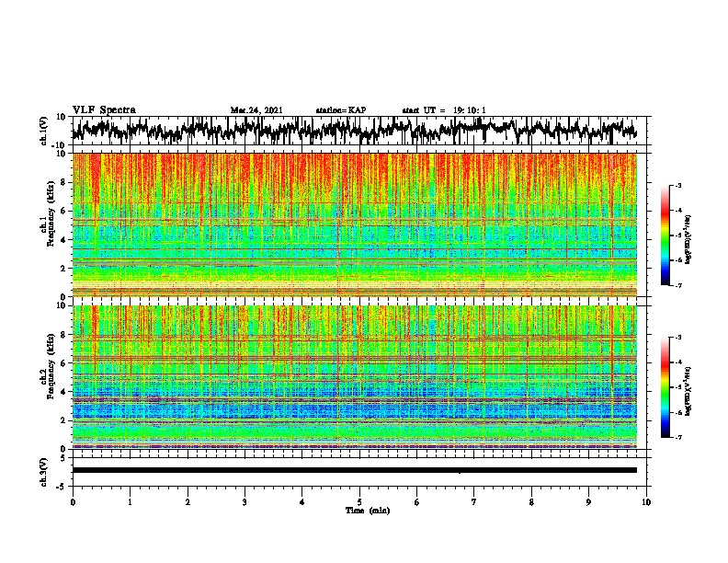Viewport: 728px width, 563px height.
Task: Click the time axis tick label "9"
Action: pos(588,502)
